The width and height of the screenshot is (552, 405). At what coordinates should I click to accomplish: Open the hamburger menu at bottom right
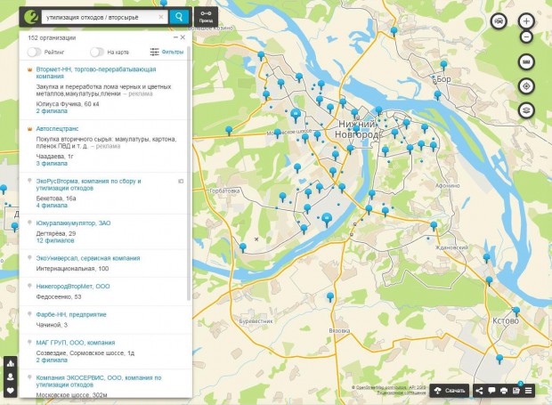point(529,391)
